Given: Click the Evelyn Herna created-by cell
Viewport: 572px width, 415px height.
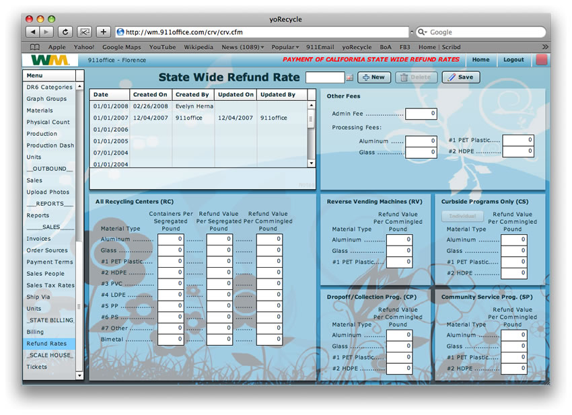Looking at the screenshot, I should click(x=193, y=106).
